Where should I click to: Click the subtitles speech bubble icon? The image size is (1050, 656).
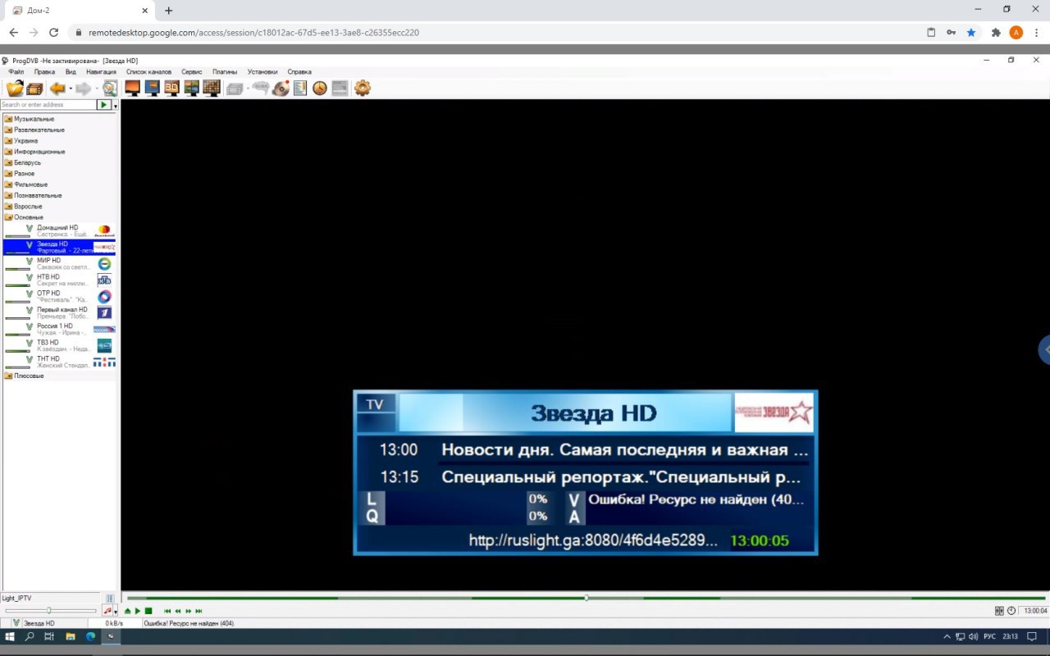[x=261, y=89]
